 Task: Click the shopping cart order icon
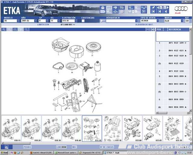[x=144, y=12]
